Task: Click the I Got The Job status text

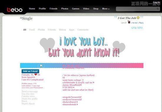Action: [x=127, y=18]
